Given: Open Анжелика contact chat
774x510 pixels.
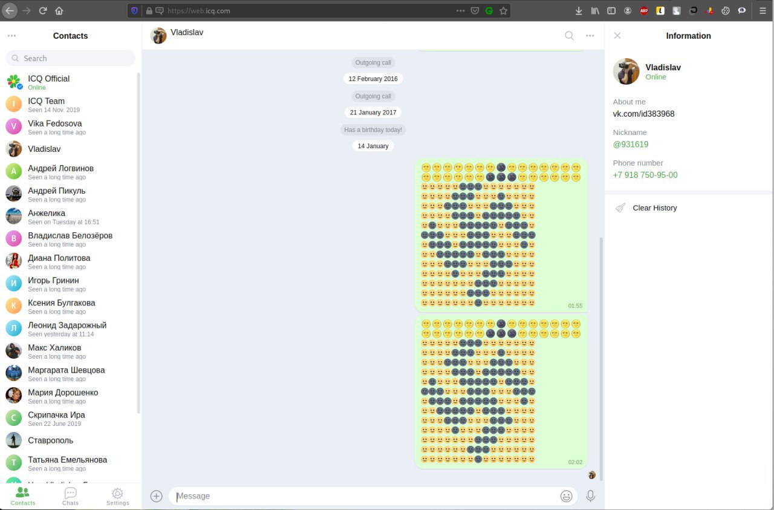Looking at the screenshot, I should click(x=70, y=217).
